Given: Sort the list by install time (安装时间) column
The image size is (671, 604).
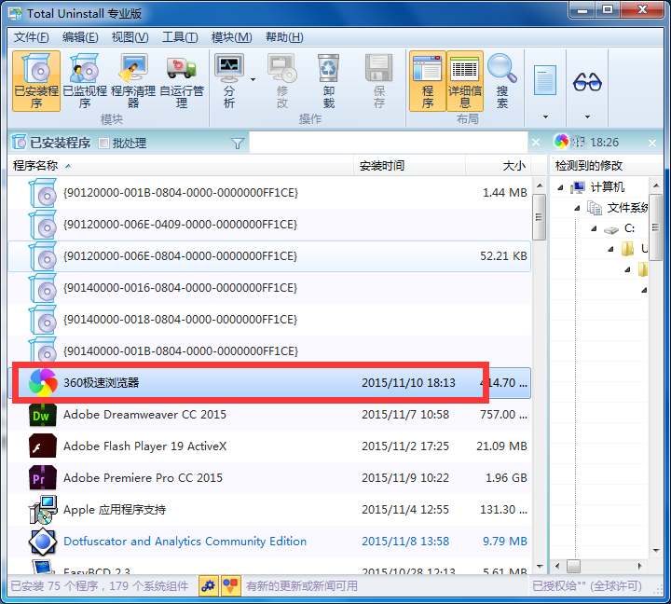Looking at the screenshot, I should click(382, 166).
